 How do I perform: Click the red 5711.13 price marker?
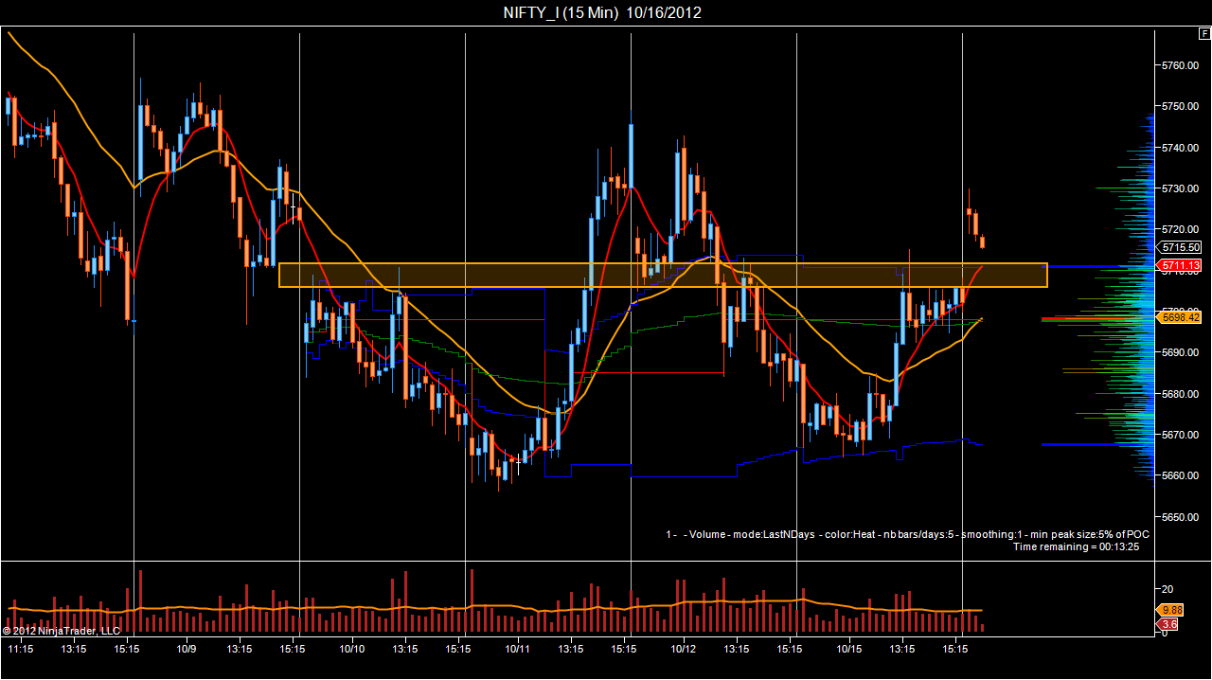tap(1181, 265)
